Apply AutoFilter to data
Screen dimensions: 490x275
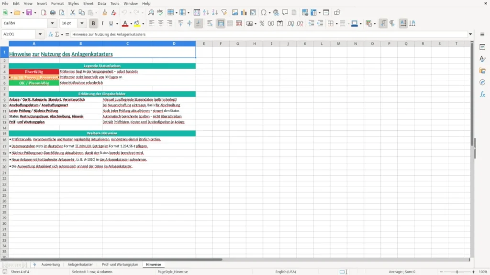[224, 12]
